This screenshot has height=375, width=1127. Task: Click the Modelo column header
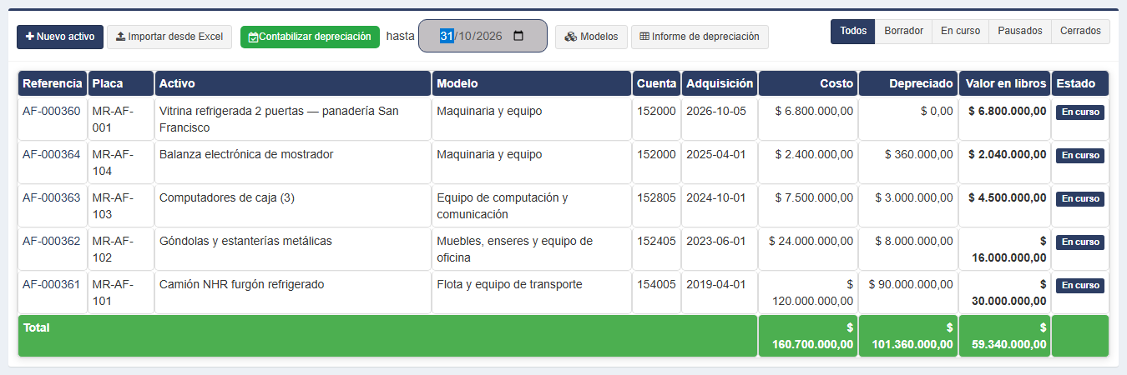click(x=532, y=83)
